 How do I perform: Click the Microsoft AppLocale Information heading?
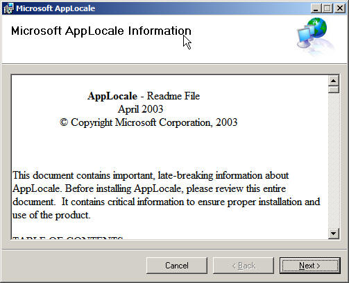101,31
